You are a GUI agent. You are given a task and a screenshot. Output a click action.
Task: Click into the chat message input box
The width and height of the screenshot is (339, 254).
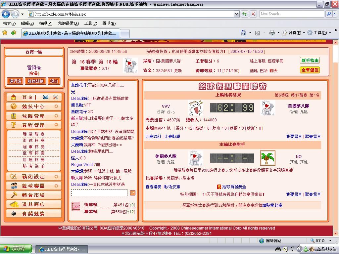99,193
